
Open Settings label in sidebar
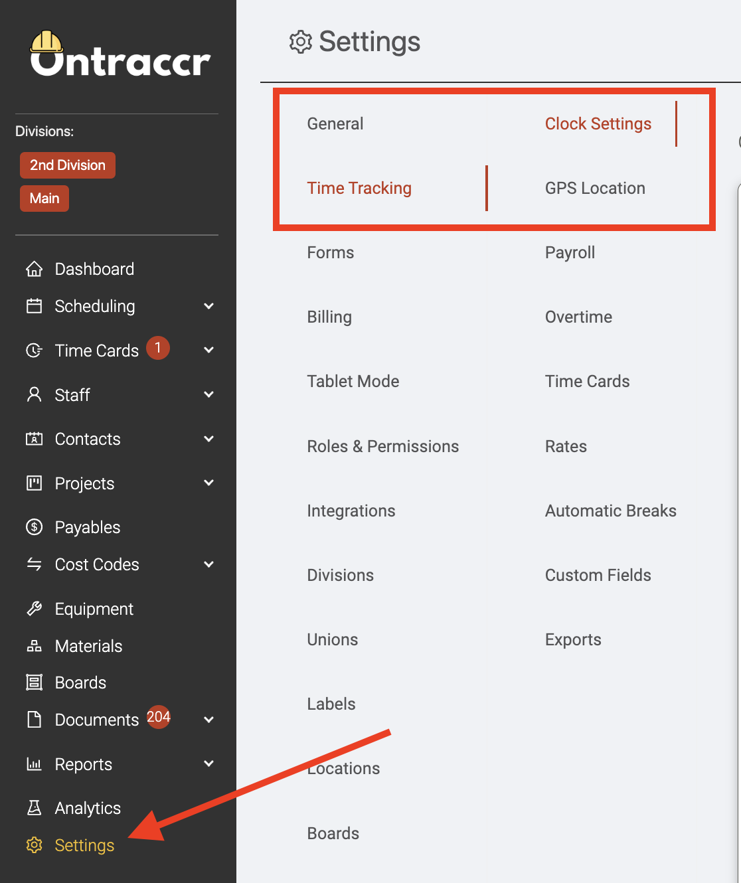coord(84,845)
